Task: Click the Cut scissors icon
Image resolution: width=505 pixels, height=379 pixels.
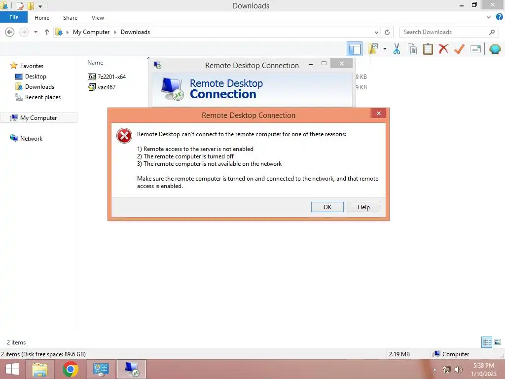Action: (397, 49)
